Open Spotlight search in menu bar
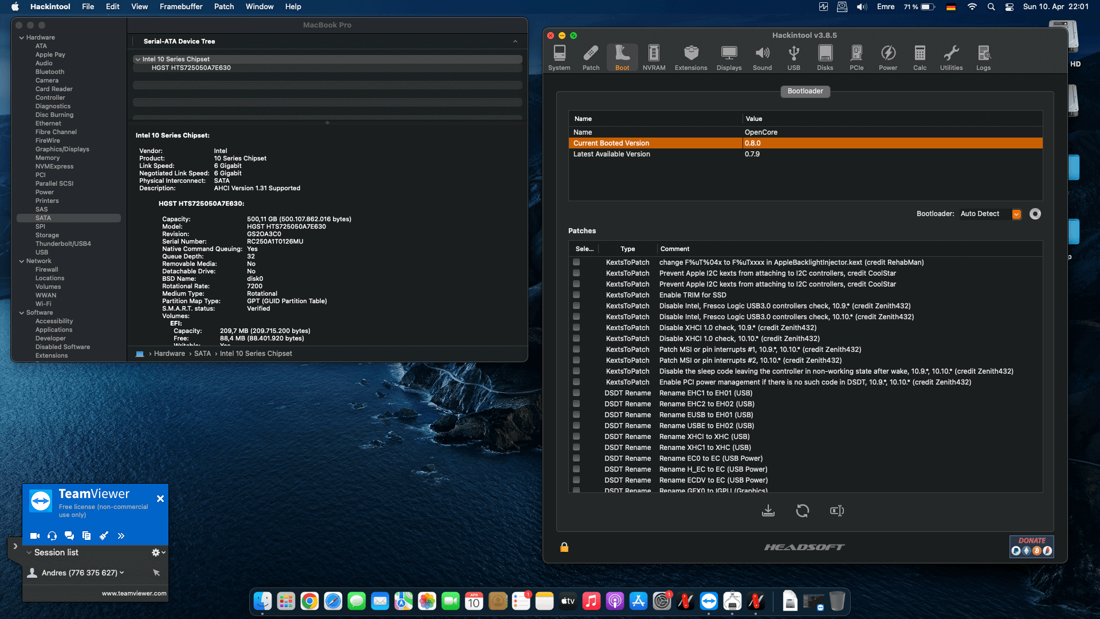Screen dimensions: 1100x619 pos(991,6)
